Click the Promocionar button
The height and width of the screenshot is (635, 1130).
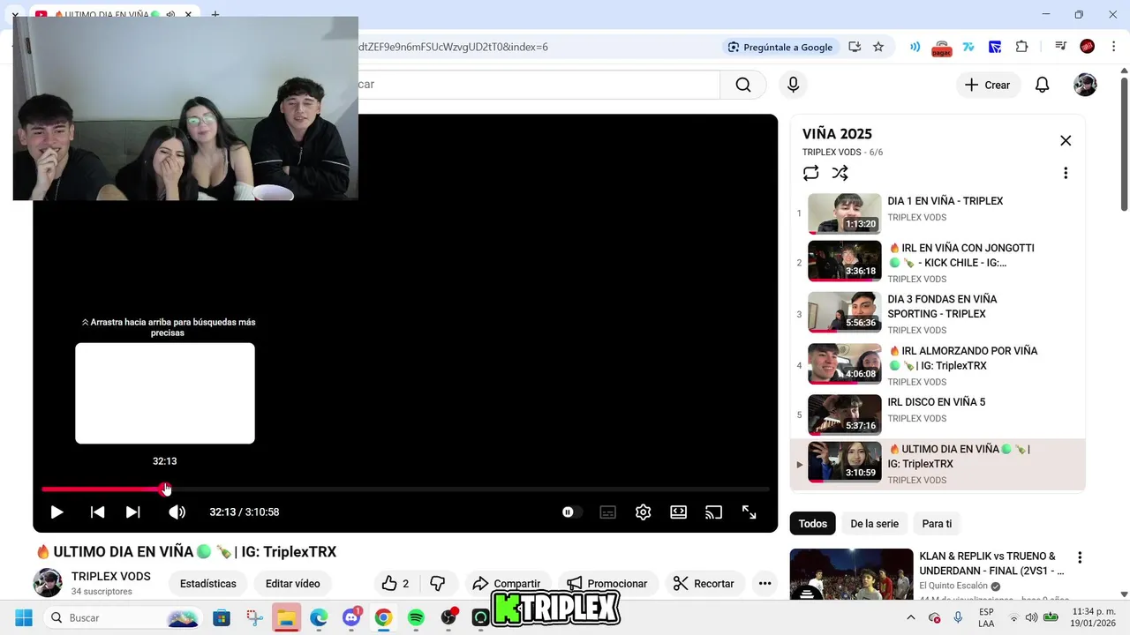point(607,584)
